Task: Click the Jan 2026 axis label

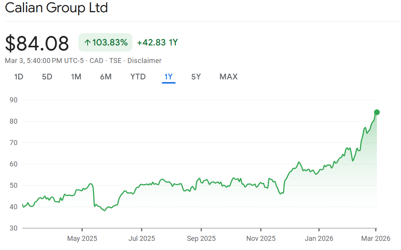Action: (x=318, y=239)
